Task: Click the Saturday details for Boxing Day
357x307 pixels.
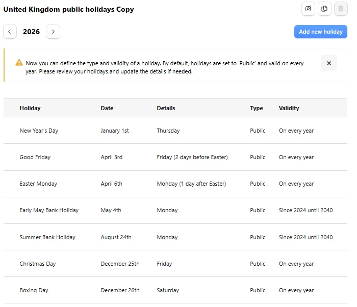Action: 168,290
